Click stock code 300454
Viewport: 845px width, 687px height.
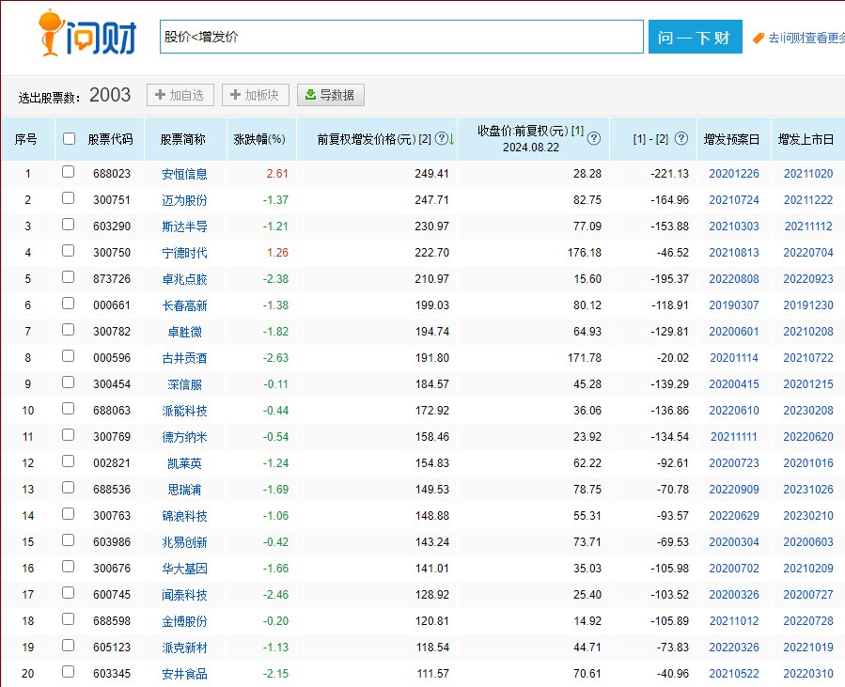click(112, 384)
